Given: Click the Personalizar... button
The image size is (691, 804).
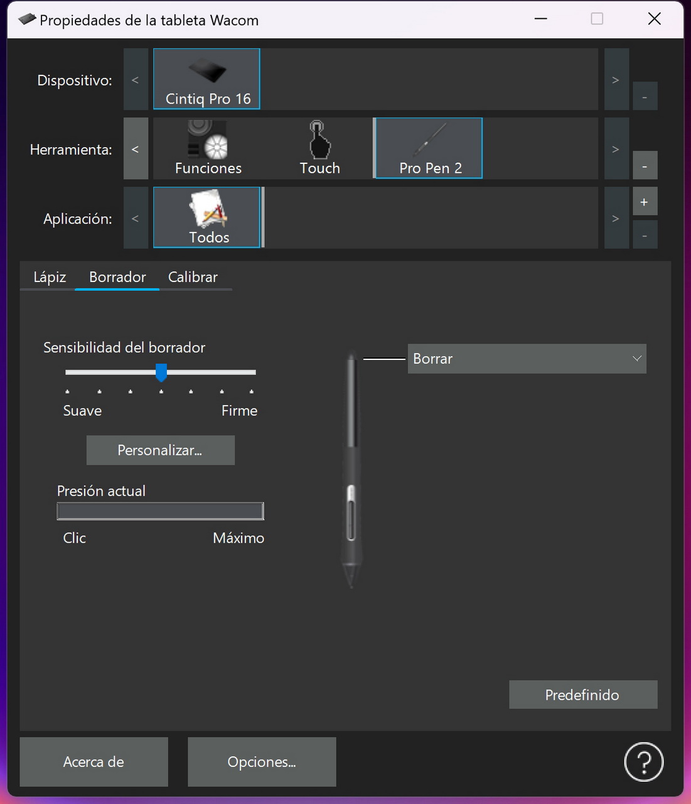Looking at the screenshot, I should pyautogui.click(x=160, y=450).
